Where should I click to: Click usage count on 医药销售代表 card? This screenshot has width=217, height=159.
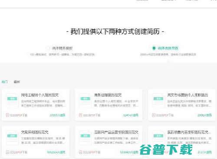204,152
